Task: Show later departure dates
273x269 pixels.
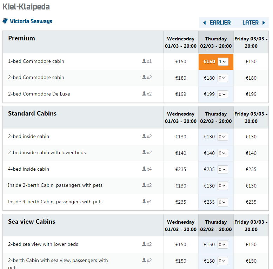Action: [x=251, y=23]
